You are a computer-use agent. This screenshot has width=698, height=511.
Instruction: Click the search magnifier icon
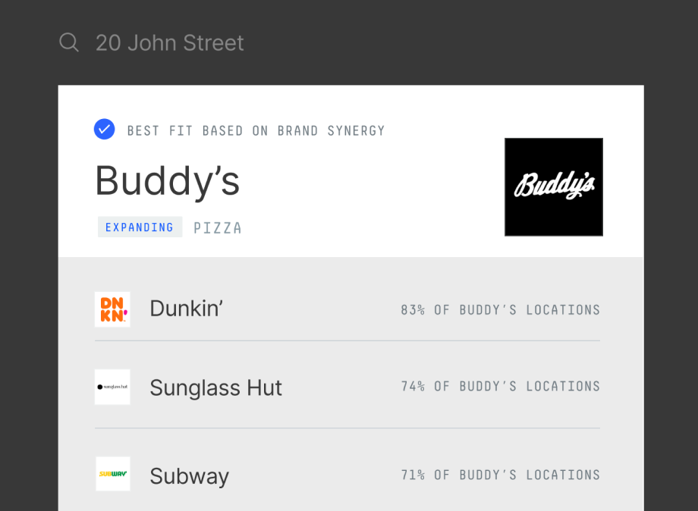point(69,42)
